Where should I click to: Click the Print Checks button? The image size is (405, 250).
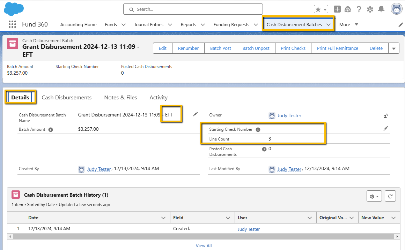[293, 48]
